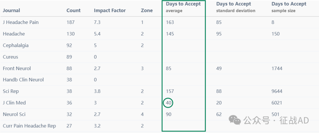Select the Days to Accept average header

[x=183, y=7]
